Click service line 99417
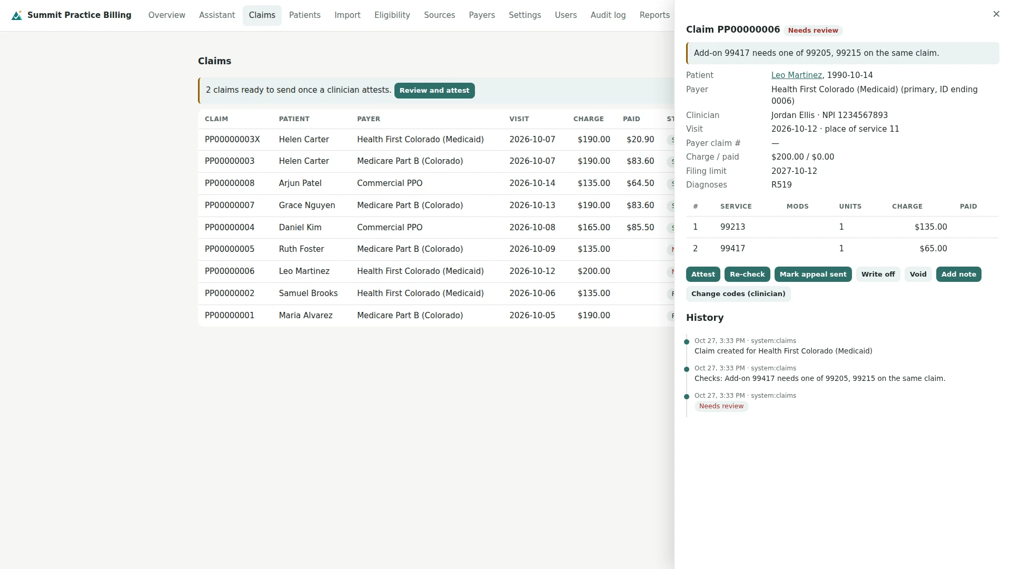1011x569 pixels. [843, 249]
